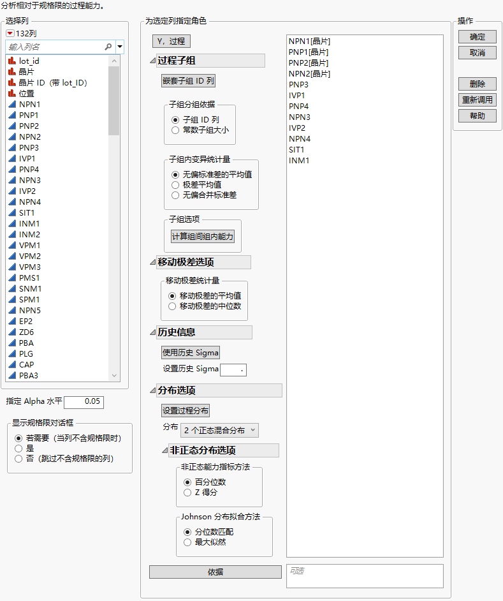Click the magnifier search icon in column filter
Image resolution: width=503 pixels, height=601 pixels.
tap(108, 47)
